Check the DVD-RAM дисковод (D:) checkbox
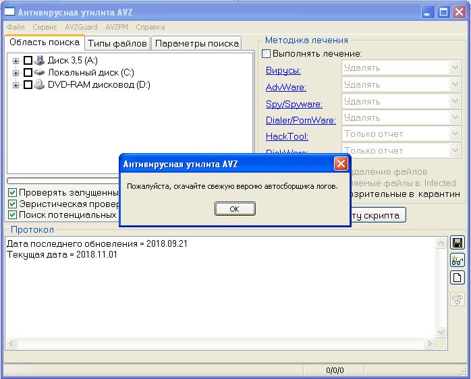The width and height of the screenshot is (471, 379). click(x=28, y=85)
